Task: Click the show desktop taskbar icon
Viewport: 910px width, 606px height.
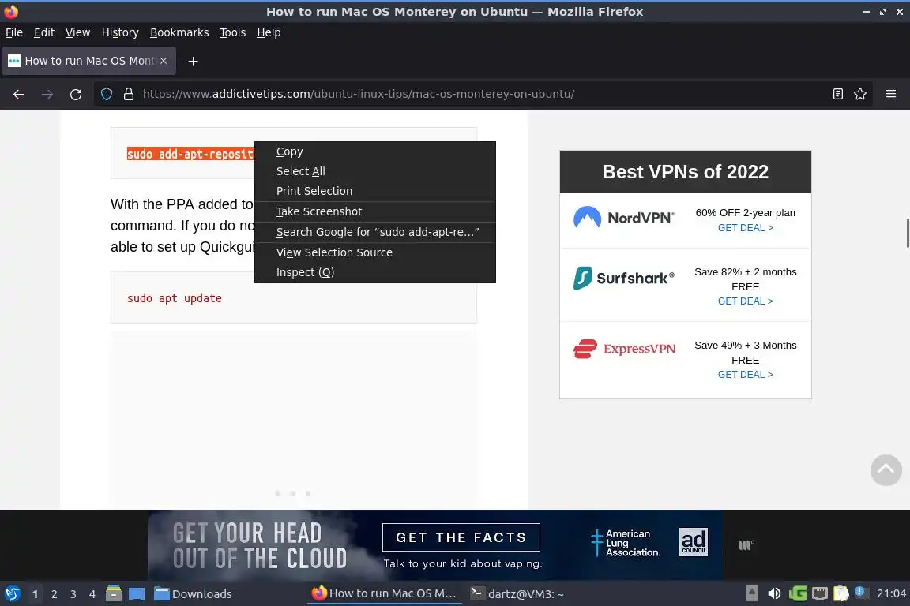Action: (137, 594)
